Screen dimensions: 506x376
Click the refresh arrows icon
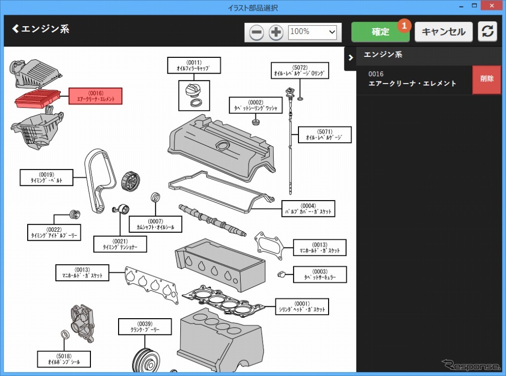pyautogui.click(x=487, y=32)
